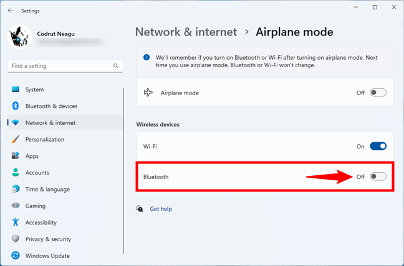
Task: Click the Wi-Fi label text
Action: click(x=150, y=146)
